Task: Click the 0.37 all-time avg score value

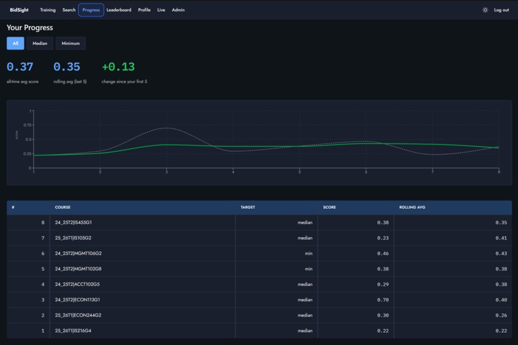Action: (20, 67)
